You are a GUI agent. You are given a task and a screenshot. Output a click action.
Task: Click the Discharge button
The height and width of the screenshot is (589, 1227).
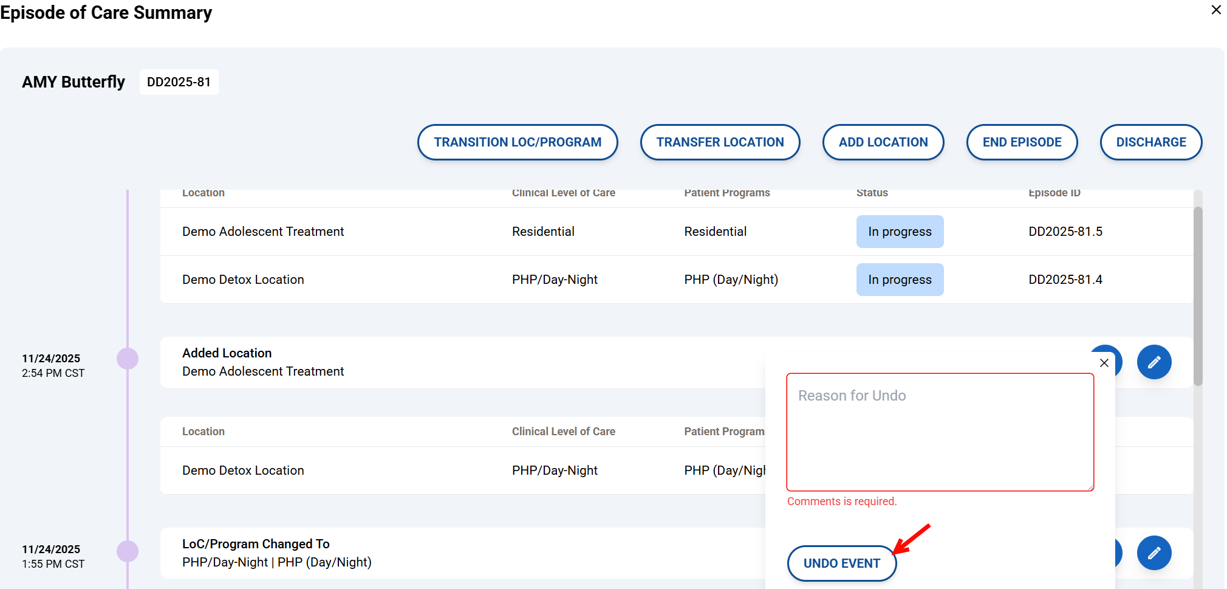pyautogui.click(x=1150, y=142)
